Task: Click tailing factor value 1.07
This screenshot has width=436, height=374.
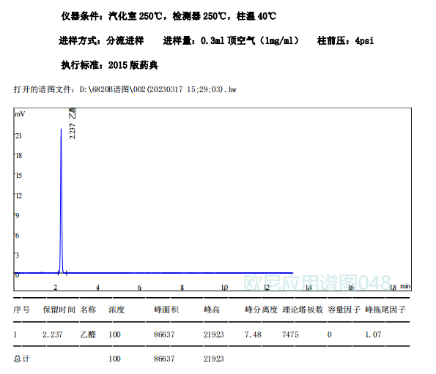Action: 373,334
